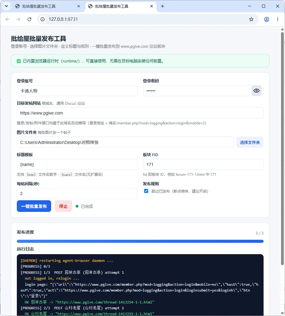Click the 运行日志 section label
Viewport: 285px width, 316px height.
point(25,249)
